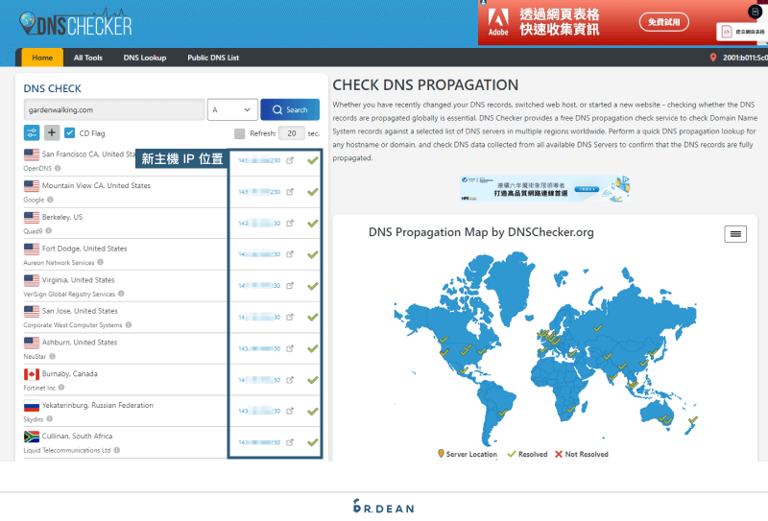Click the IP address in Skydns row
The height and width of the screenshot is (521, 768).
coord(259,411)
